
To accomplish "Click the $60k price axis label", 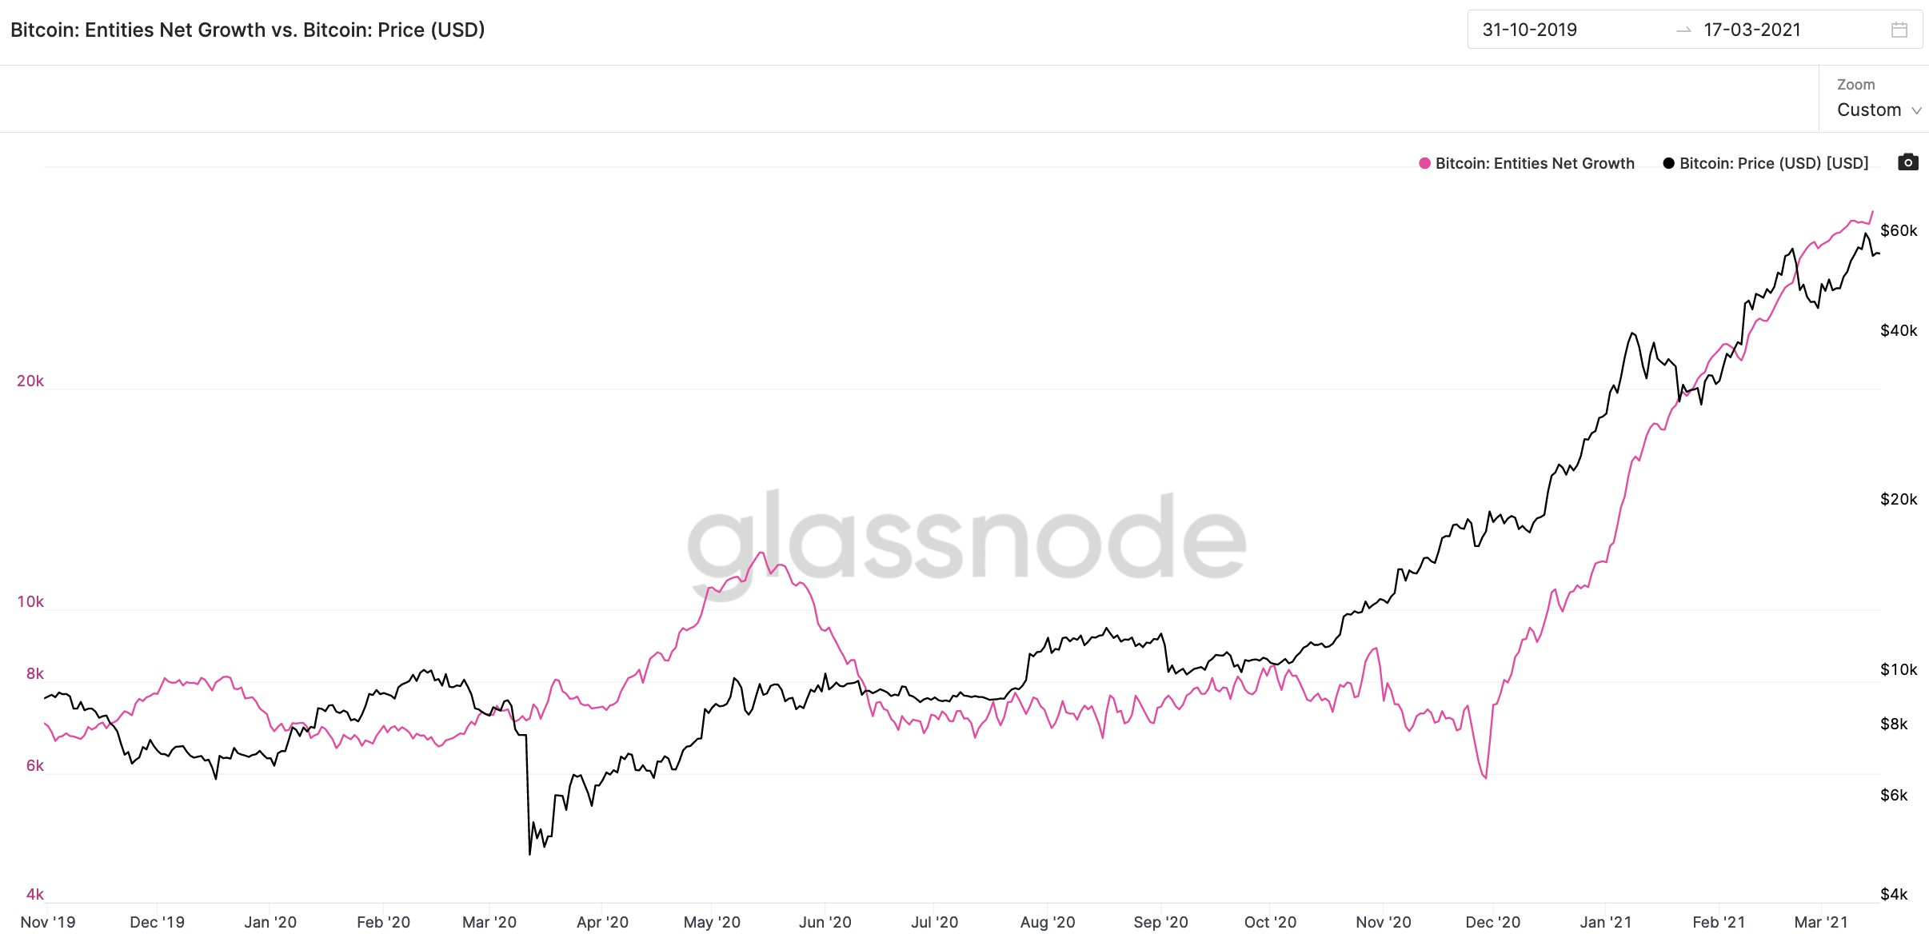I will [1901, 230].
